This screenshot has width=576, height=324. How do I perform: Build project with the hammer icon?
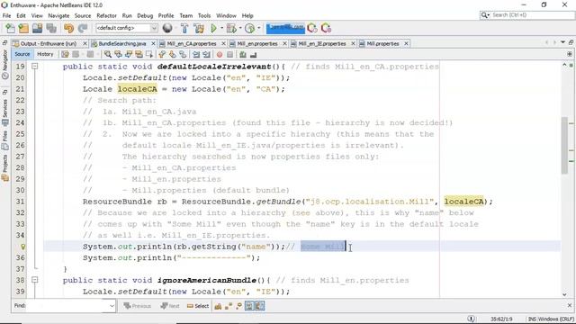point(184,28)
